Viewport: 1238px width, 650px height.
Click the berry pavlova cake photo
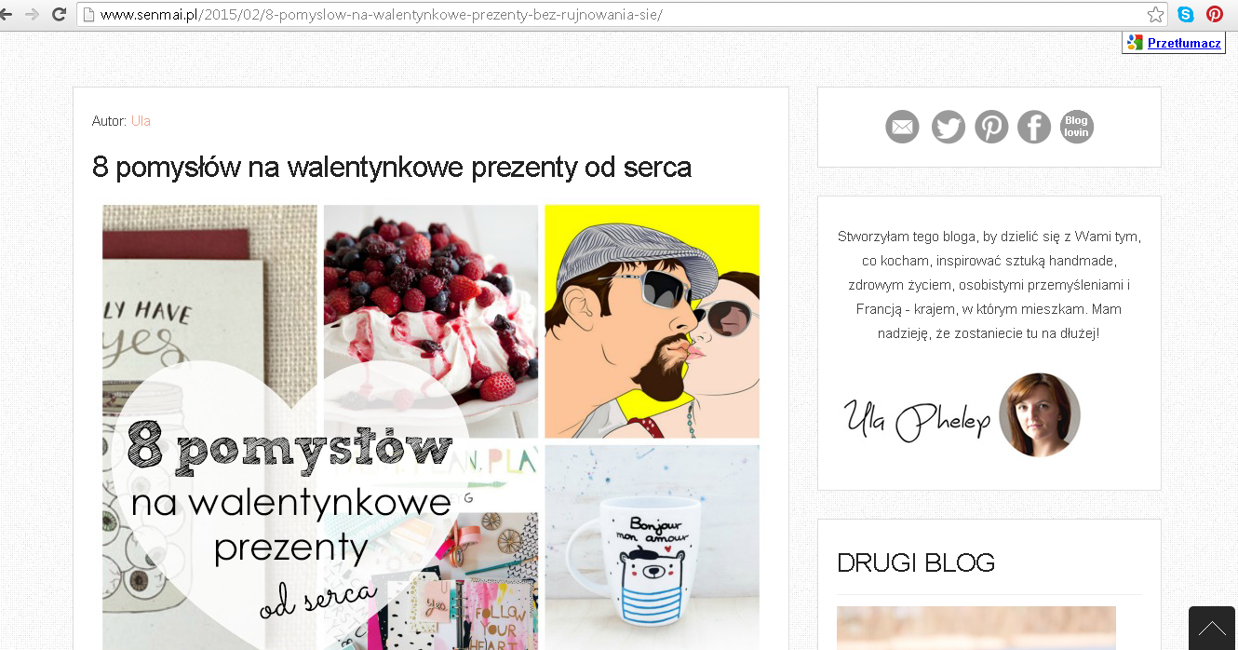[x=431, y=321]
